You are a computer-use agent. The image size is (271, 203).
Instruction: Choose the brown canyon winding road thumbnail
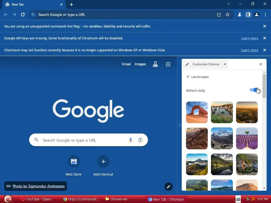[197, 139]
